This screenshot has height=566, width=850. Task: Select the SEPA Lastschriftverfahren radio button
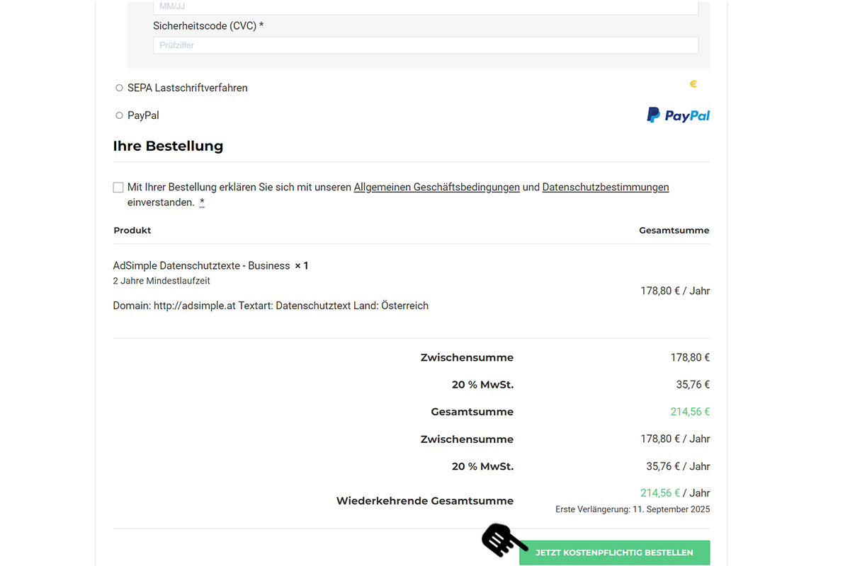click(119, 88)
